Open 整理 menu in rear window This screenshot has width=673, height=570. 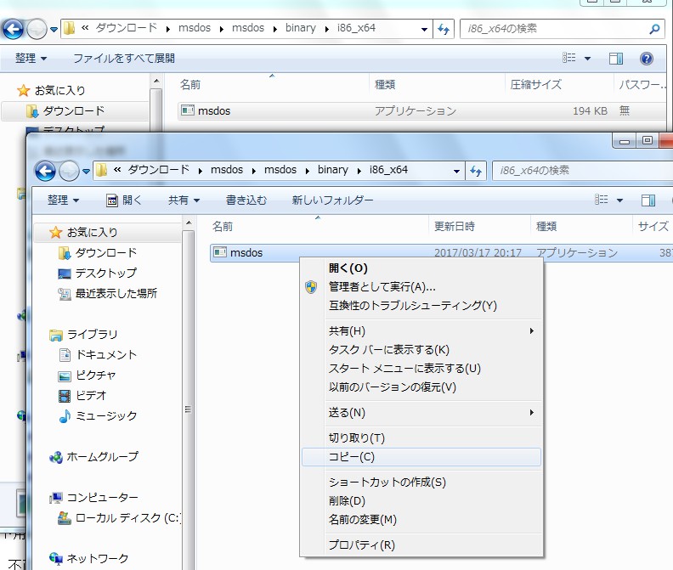[x=31, y=58]
